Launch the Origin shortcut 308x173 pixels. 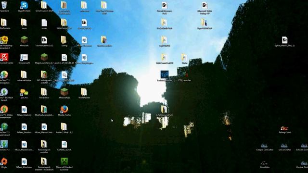click(4, 161)
